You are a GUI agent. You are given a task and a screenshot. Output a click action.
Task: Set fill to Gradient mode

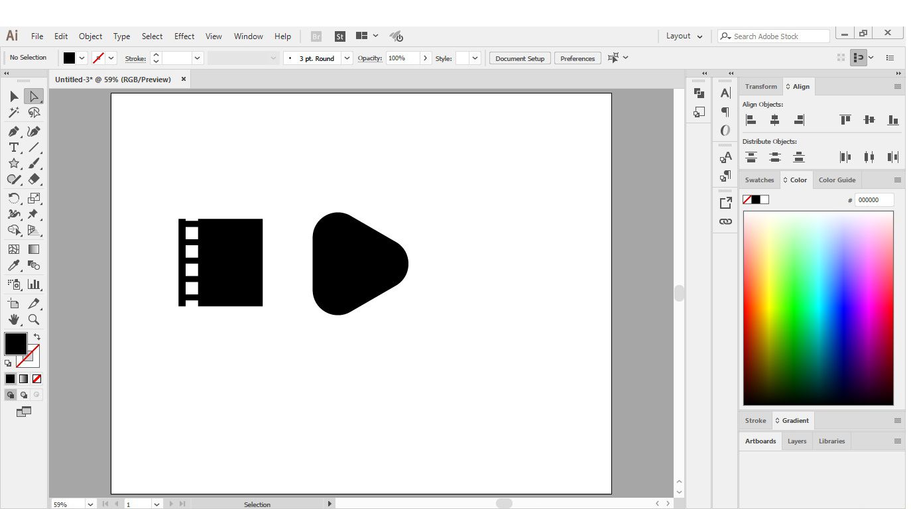click(x=23, y=379)
